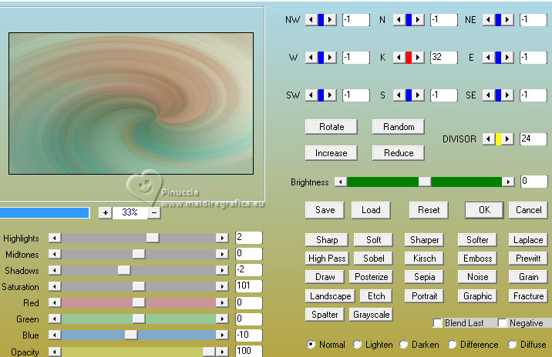Image resolution: width=552 pixels, height=357 pixels.
Task: Click the DIVISOR left arrow stepper
Action: [x=489, y=139]
